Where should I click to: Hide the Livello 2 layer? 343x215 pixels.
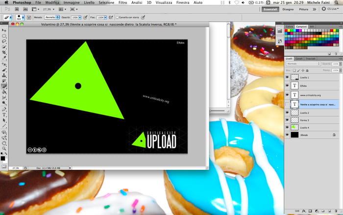pyautogui.click(x=287, y=112)
